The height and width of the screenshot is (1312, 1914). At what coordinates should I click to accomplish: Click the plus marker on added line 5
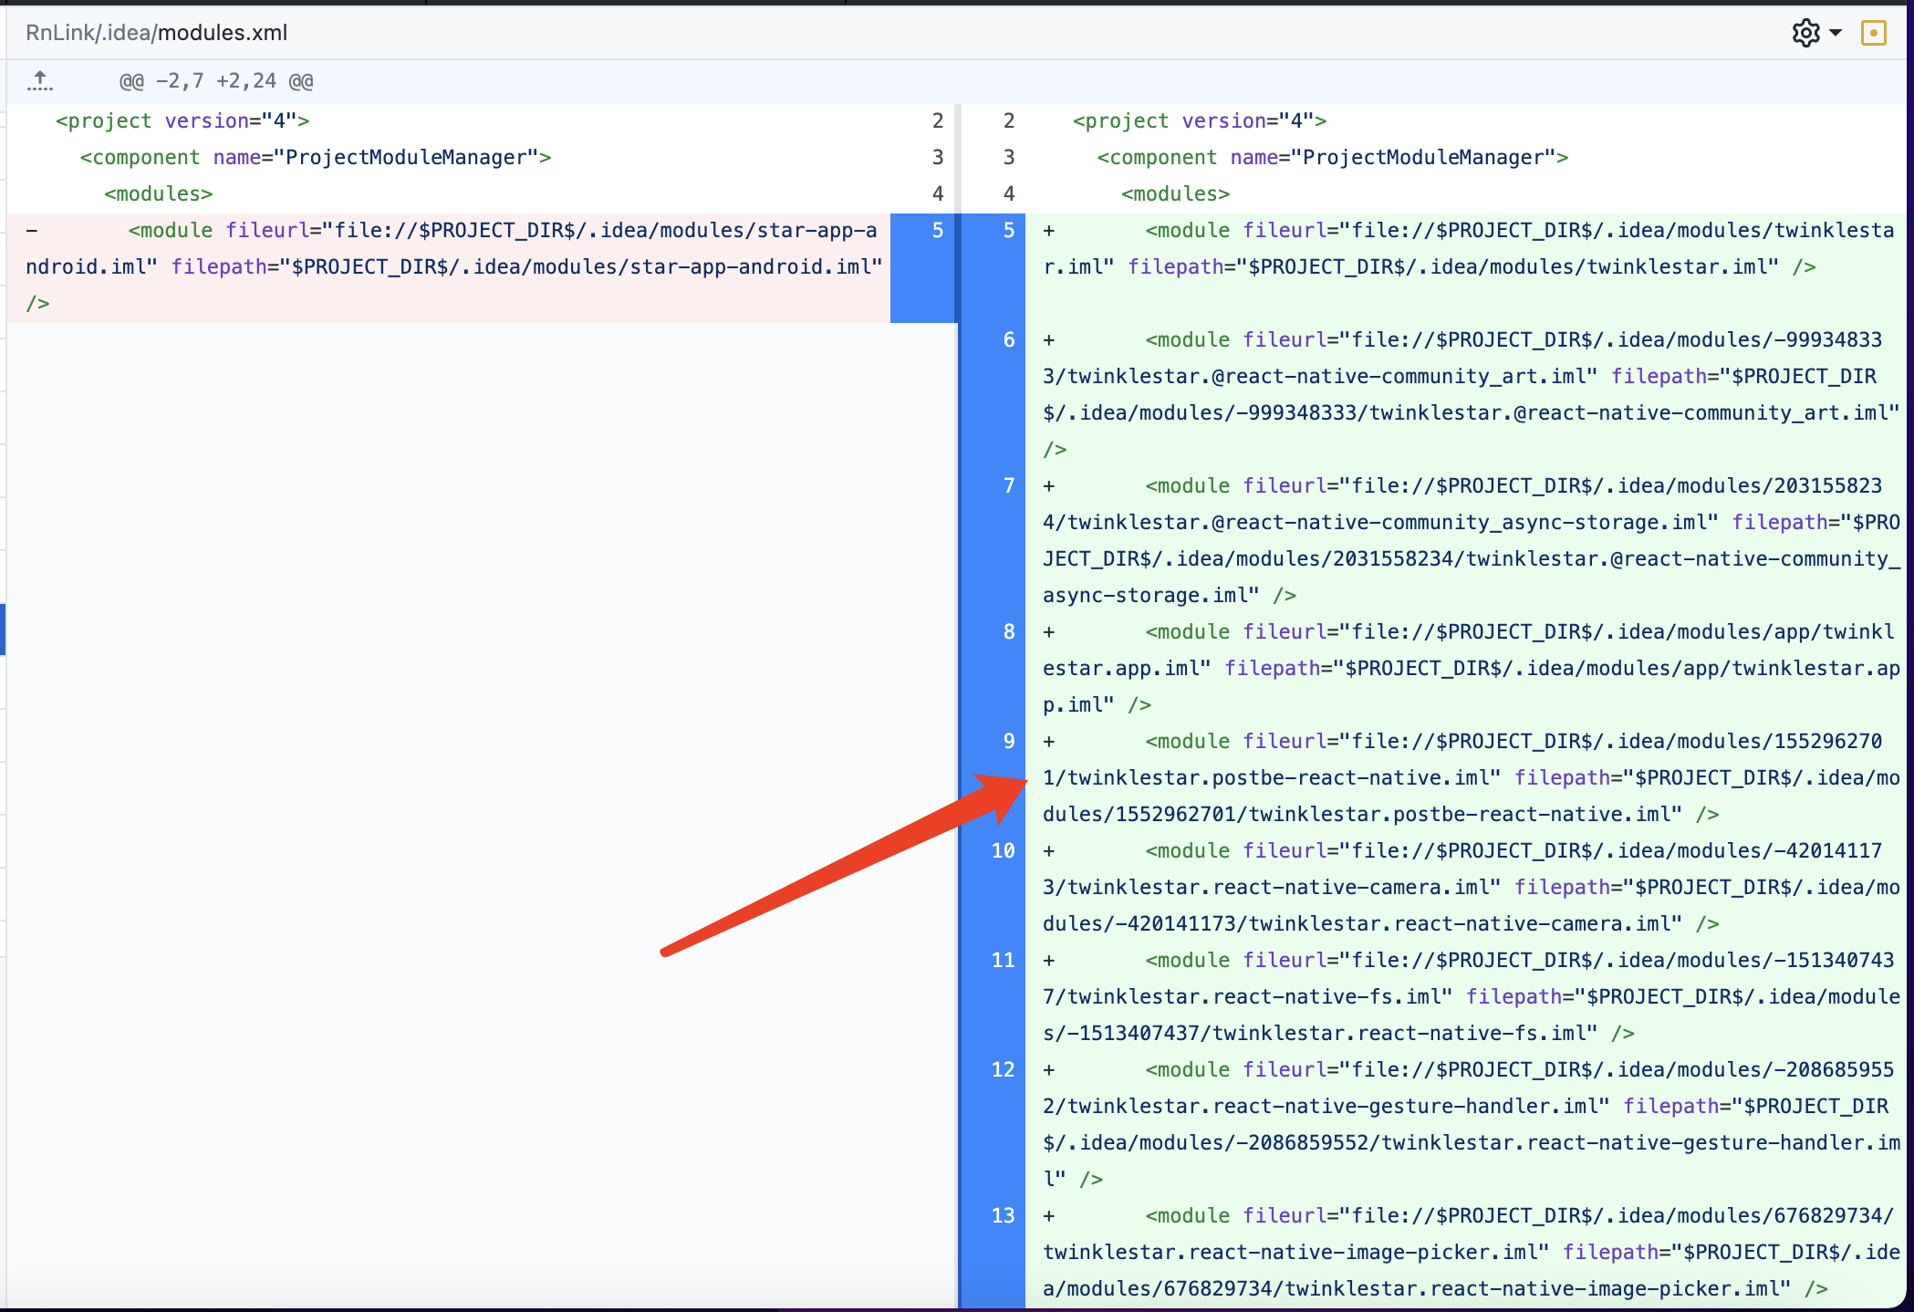click(1049, 230)
